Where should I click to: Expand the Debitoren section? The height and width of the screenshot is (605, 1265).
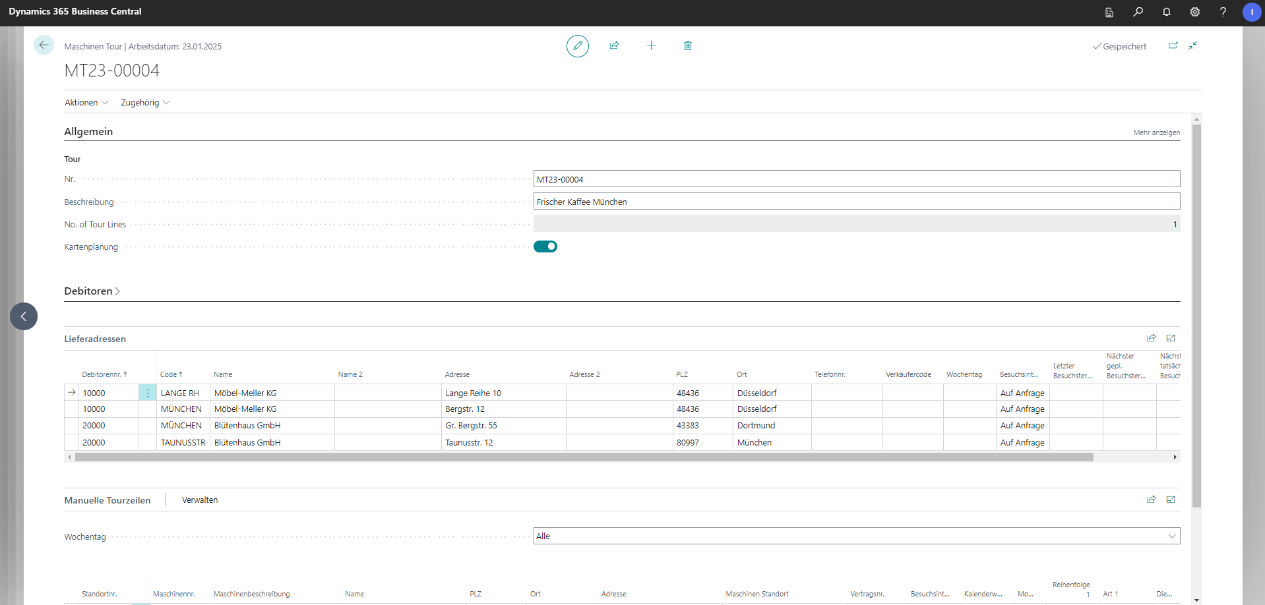pyautogui.click(x=92, y=291)
